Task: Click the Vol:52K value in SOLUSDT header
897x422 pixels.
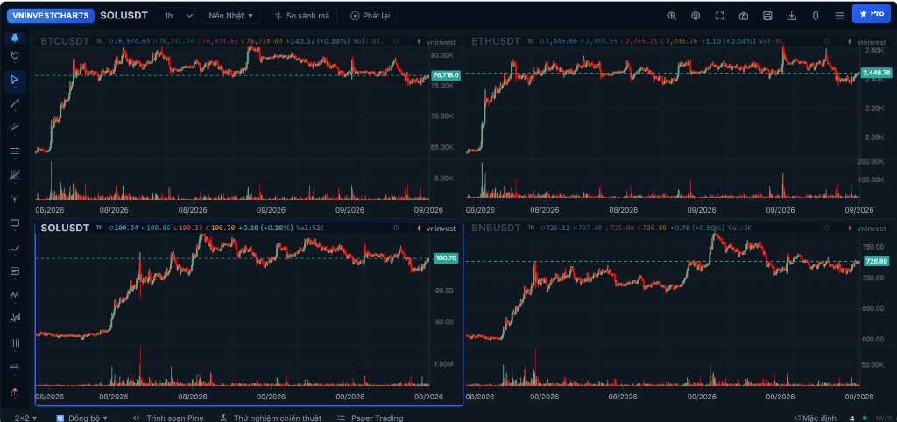Action: click(311, 229)
